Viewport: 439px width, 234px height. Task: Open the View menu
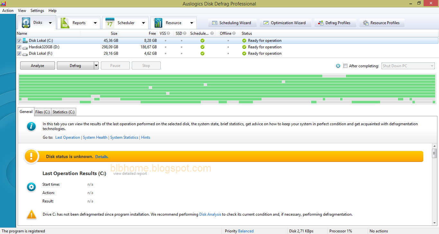[x=22, y=11]
